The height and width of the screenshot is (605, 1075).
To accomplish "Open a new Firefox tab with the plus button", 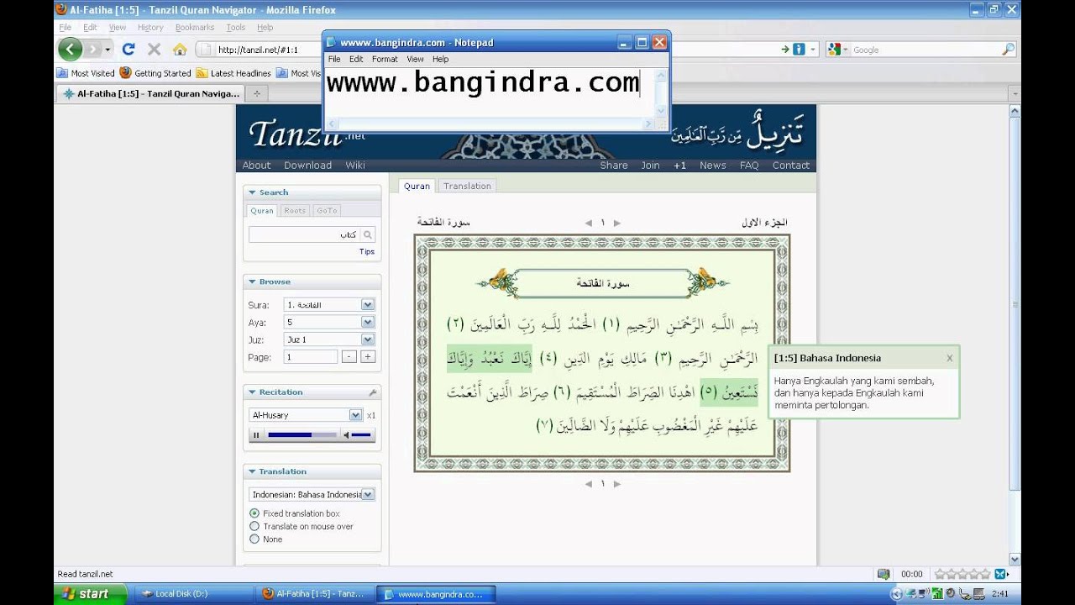I will (x=257, y=94).
